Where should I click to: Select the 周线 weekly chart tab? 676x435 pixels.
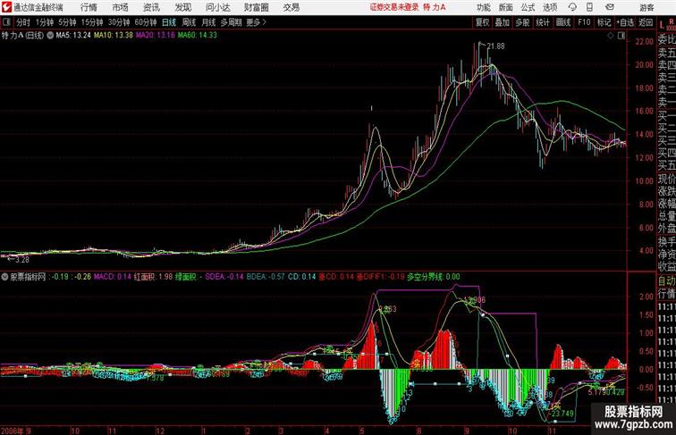coord(189,22)
